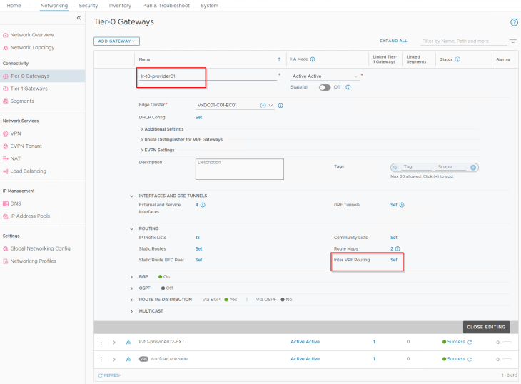This screenshot has width=521, height=384.
Task: Refresh status of lr-vrf-securezone gateway
Action: point(470,359)
